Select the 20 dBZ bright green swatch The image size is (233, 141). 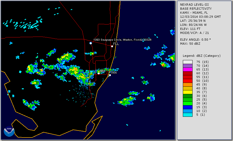(x=188, y=104)
